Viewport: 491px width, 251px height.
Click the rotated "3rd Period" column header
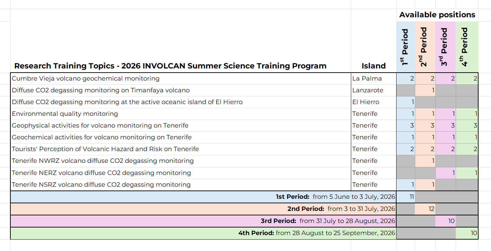(445, 47)
